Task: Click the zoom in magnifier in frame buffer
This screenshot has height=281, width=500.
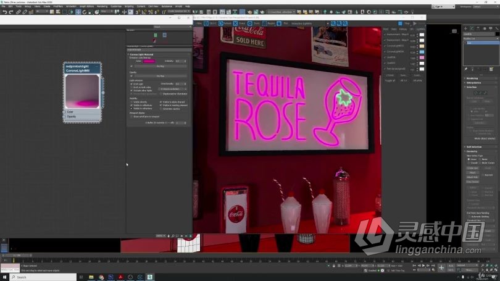Action: click(333, 23)
